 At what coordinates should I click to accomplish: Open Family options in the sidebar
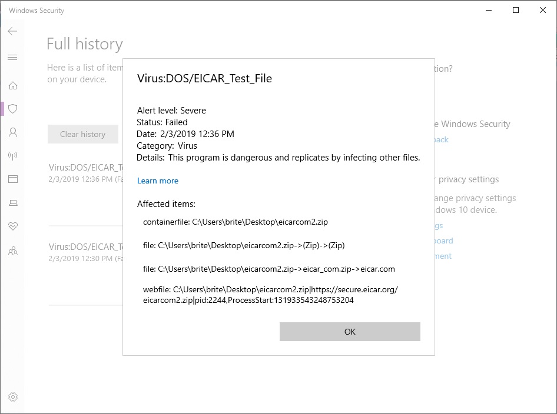pos(13,251)
